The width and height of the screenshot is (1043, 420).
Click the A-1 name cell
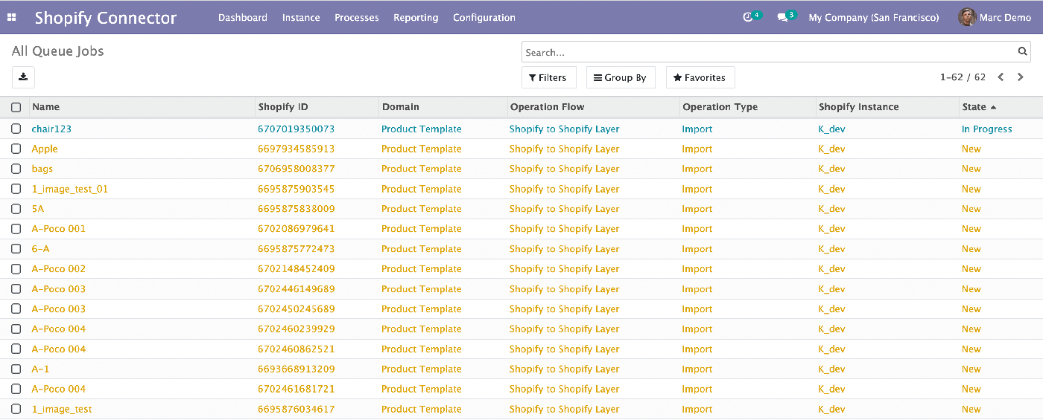pyautogui.click(x=40, y=369)
